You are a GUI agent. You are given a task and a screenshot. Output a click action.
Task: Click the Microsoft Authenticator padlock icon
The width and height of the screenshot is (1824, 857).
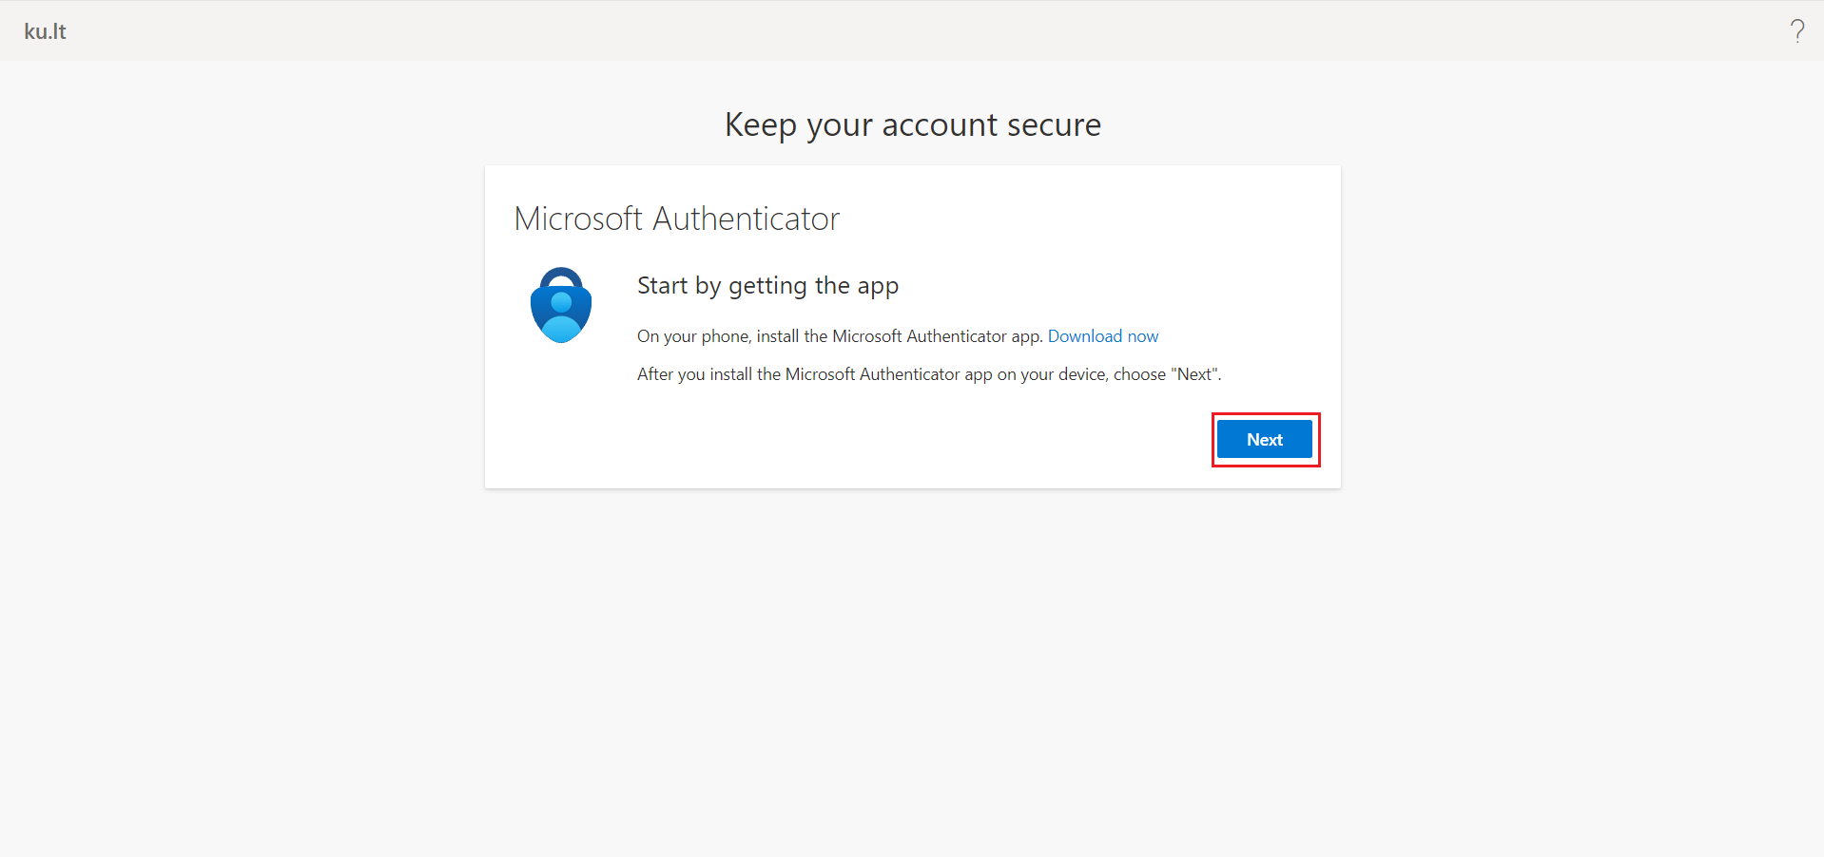560,305
